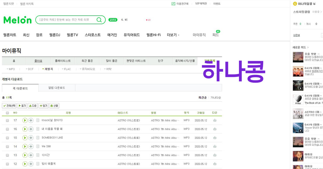Open lyrics icon for Knock(널 찾아가)
The image size is (323, 169).
pyautogui.click(x=38, y=120)
